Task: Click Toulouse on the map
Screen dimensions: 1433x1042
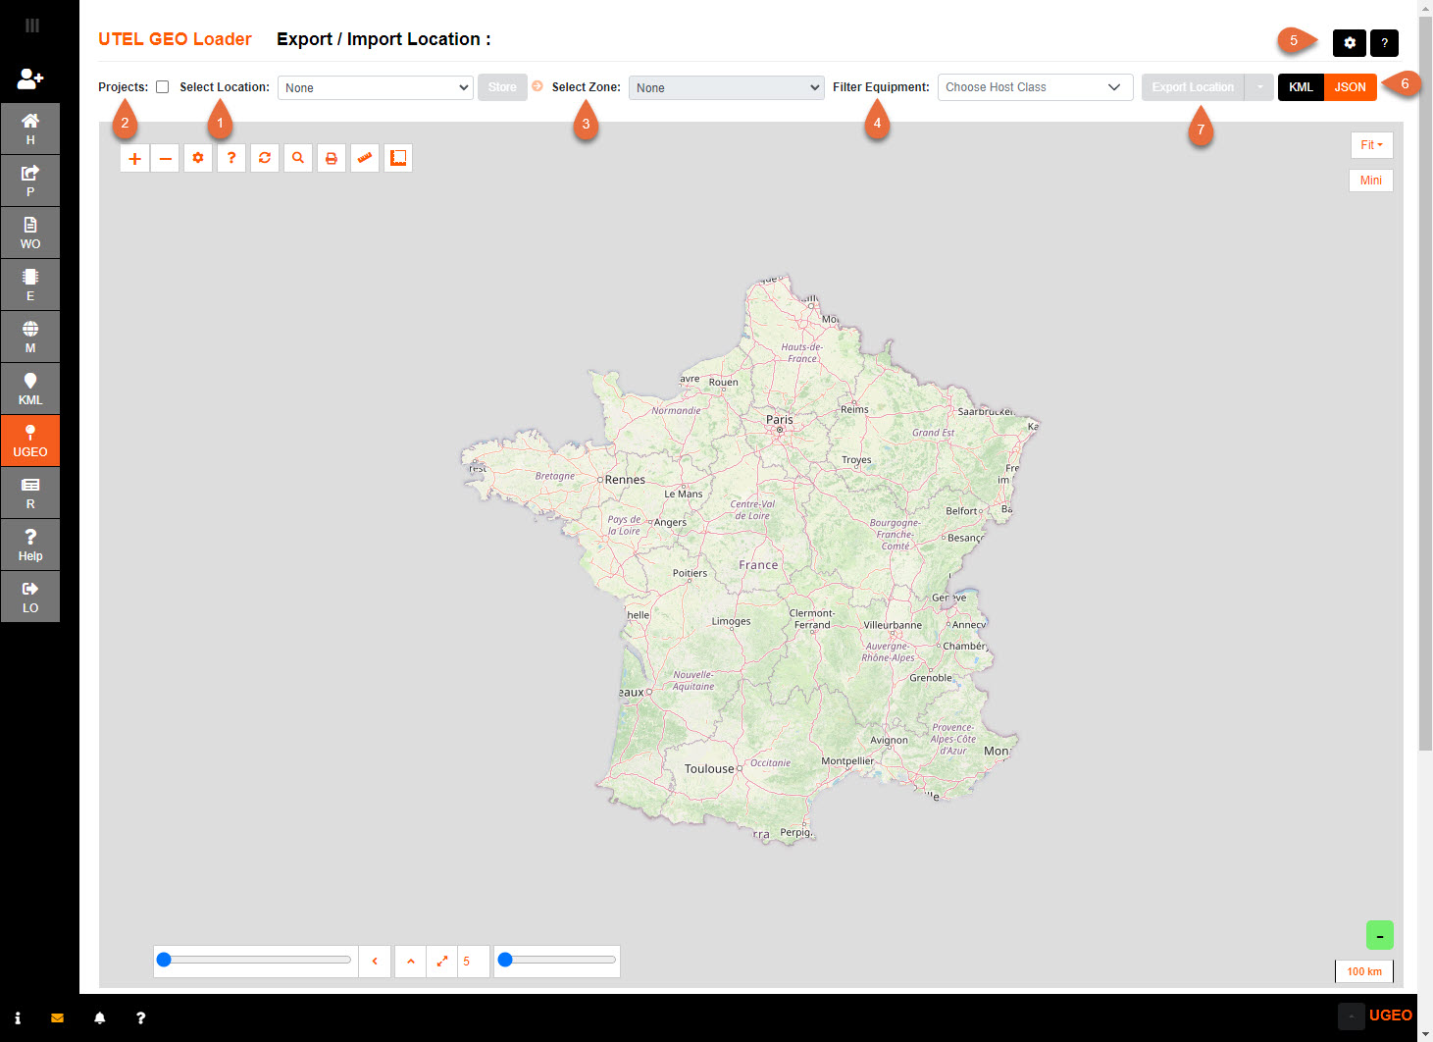Action: pos(709,769)
